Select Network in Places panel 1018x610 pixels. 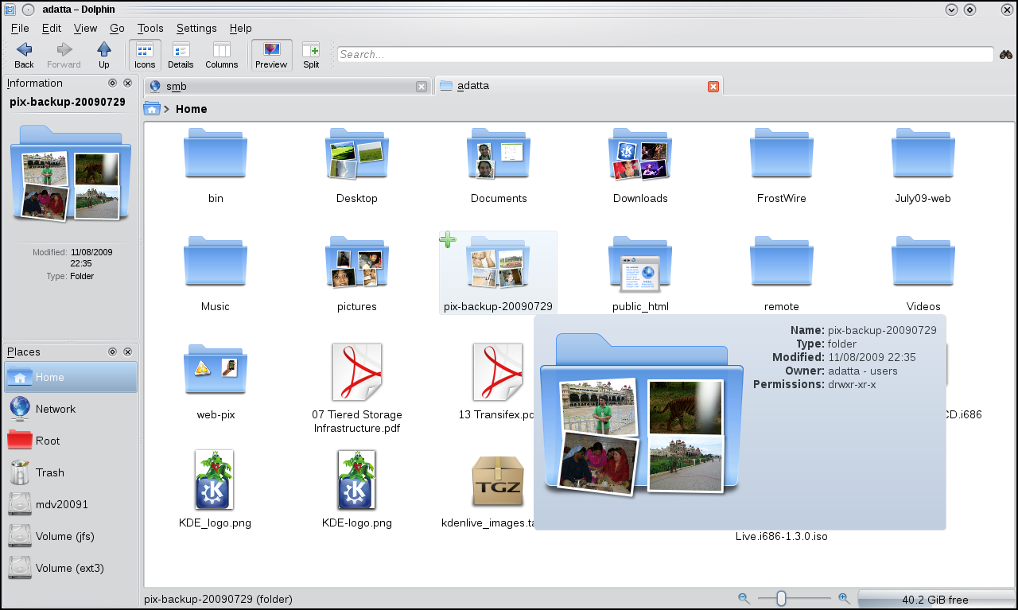click(55, 409)
